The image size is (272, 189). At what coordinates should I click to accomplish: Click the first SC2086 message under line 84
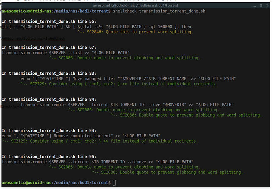pyautogui.click(x=144, y=110)
